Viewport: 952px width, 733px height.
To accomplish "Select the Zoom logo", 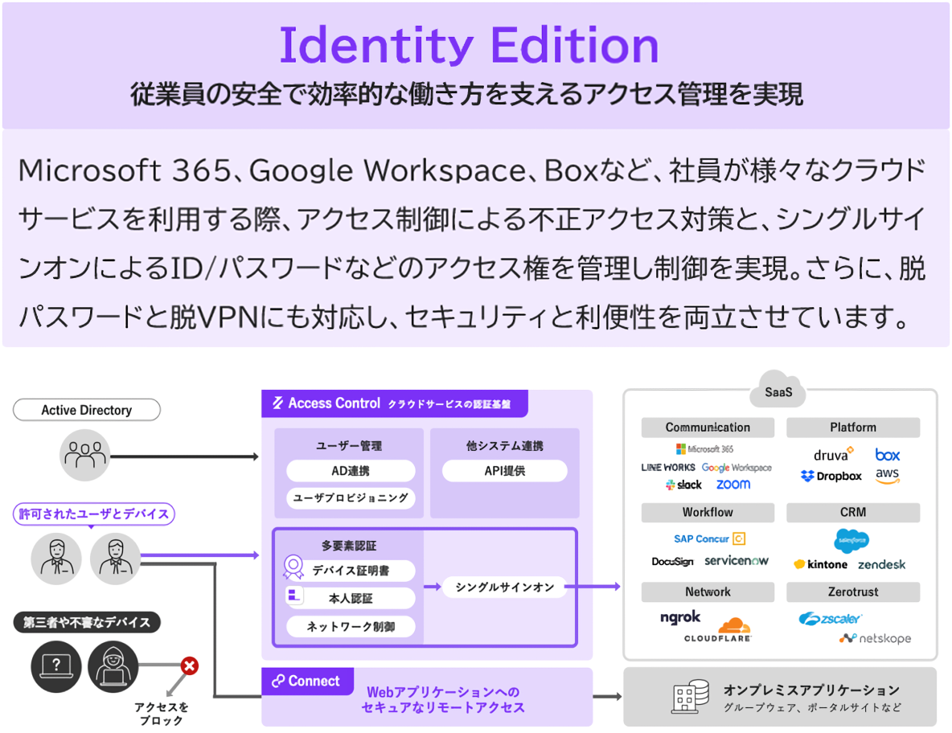I will [x=732, y=485].
